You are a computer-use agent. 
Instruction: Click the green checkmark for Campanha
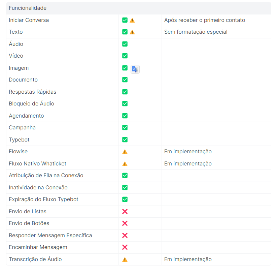pyautogui.click(x=125, y=128)
